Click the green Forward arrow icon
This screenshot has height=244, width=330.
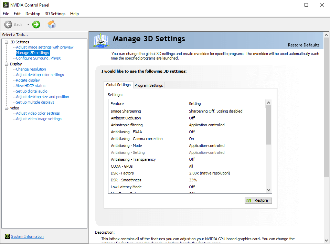tap(36, 24)
